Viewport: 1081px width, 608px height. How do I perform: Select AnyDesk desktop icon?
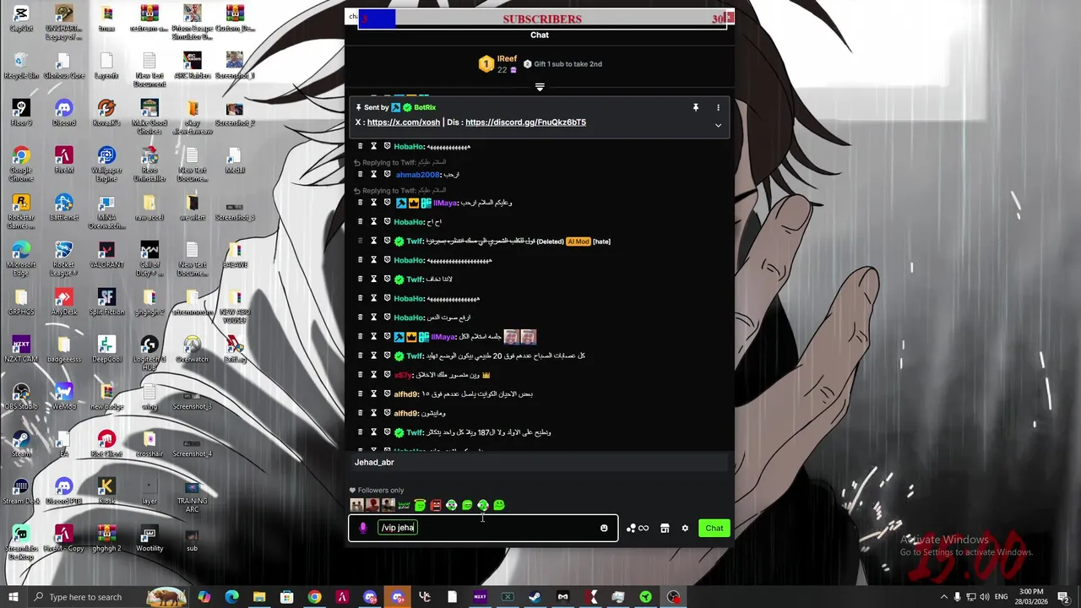(63, 302)
